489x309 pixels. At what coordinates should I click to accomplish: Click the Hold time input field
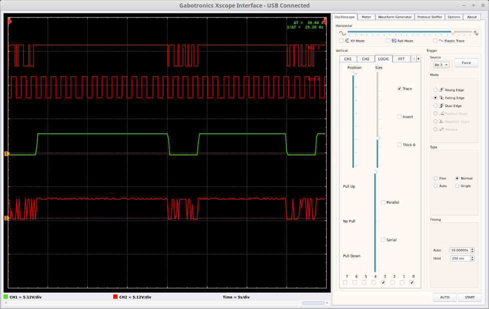click(459, 259)
